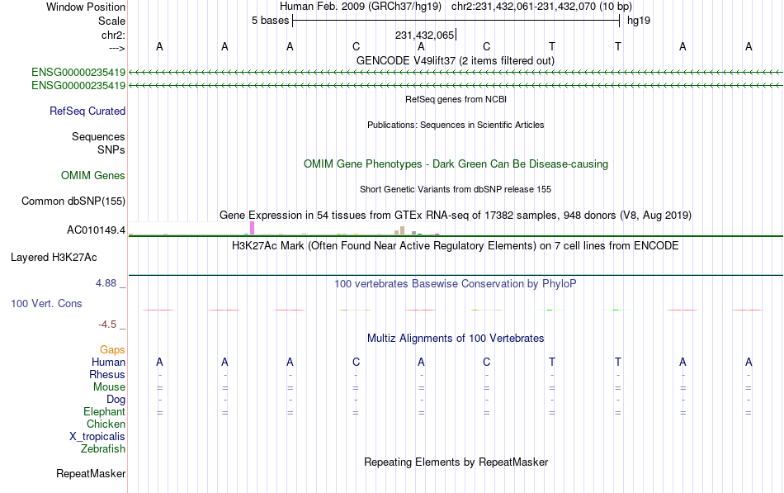This screenshot has width=784, height=493.
Task: Open the GENCODE V49lift37 track title
Action: coord(456,60)
